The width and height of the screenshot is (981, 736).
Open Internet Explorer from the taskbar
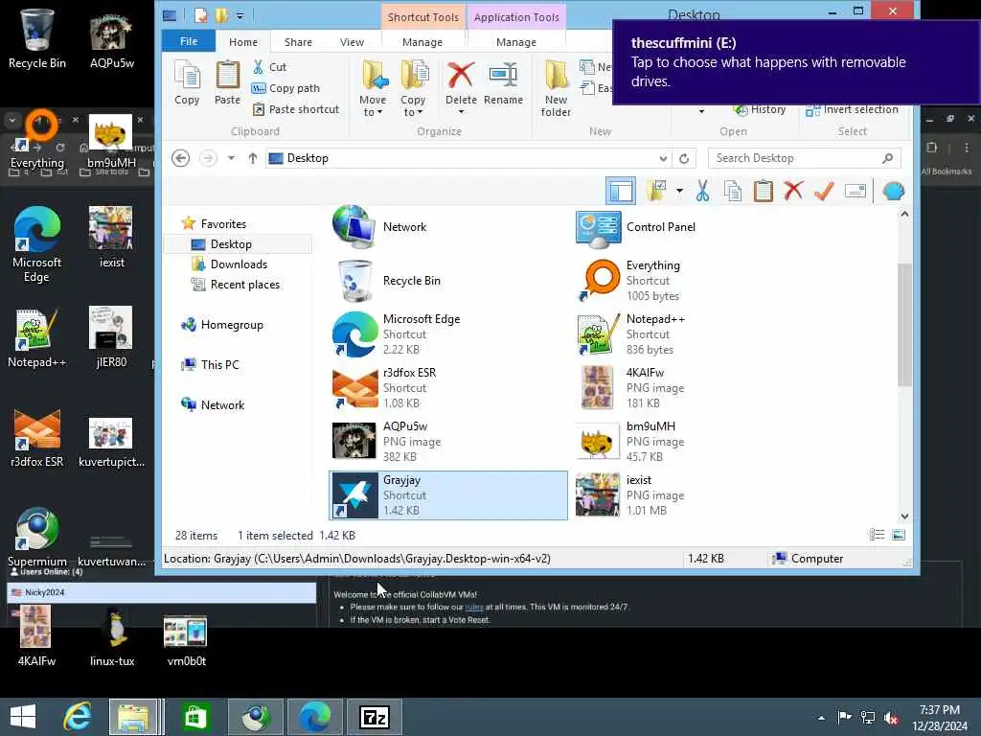78,717
